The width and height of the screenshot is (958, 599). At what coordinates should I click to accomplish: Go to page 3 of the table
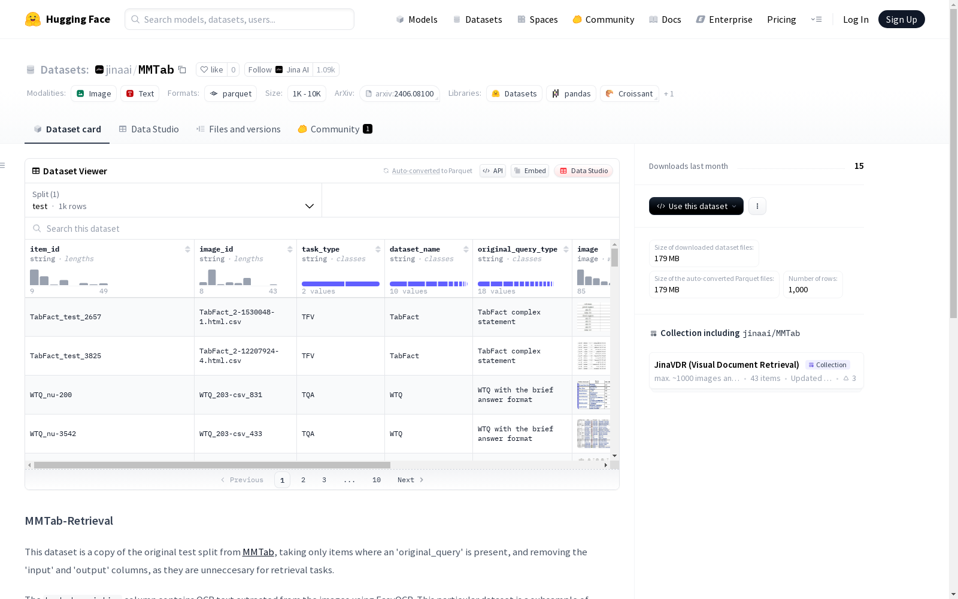coord(325,480)
